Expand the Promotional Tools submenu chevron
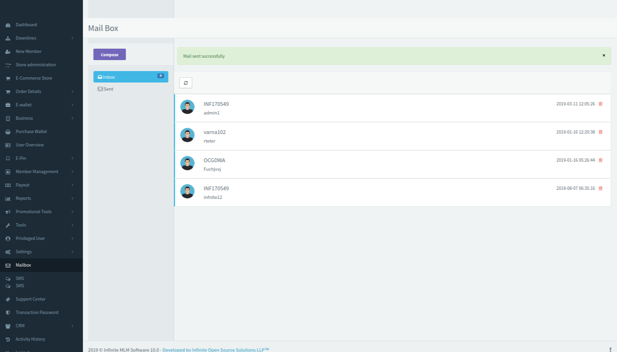The image size is (617, 352). [x=73, y=212]
